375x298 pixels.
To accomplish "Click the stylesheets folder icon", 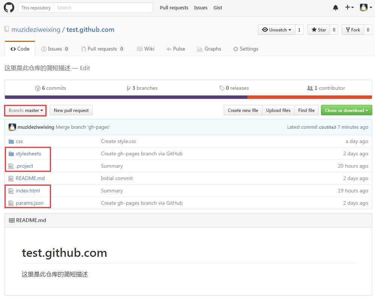I will click(11, 153).
